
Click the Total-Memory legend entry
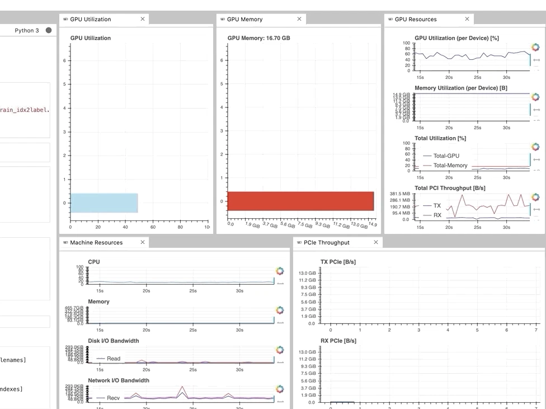pyautogui.click(x=445, y=166)
